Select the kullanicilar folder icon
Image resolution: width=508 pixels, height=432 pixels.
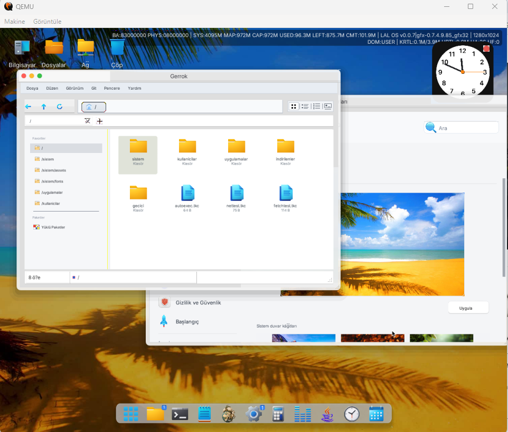[187, 146]
